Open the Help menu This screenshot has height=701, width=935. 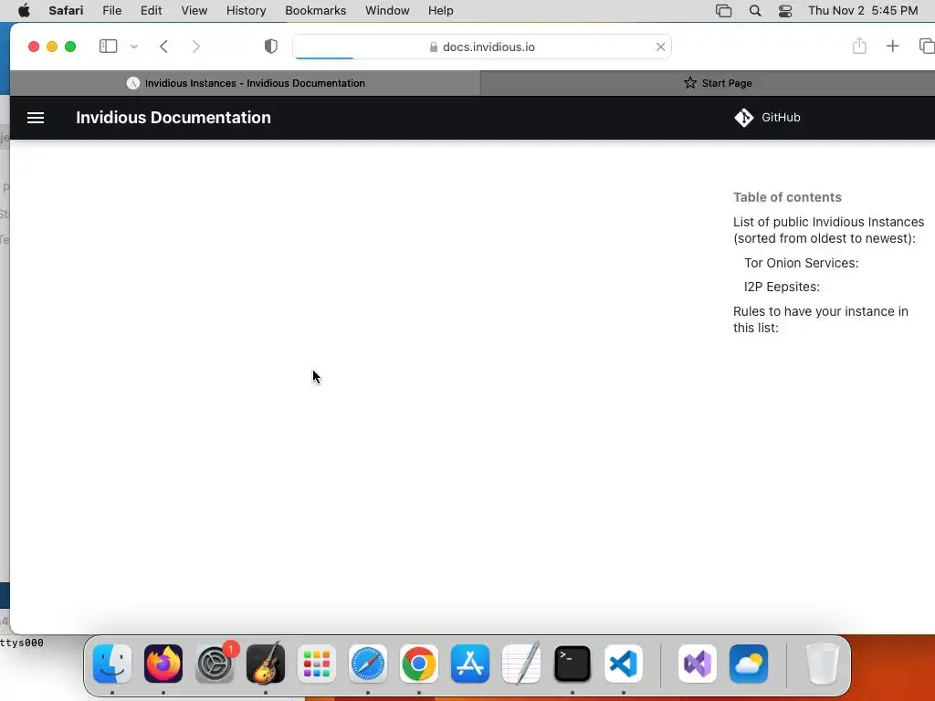tap(440, 10)
